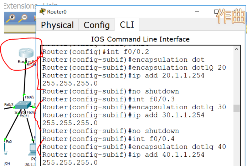Click the 'int f0/0.3' command line
The height and width of the screenshot is (166, 247).
pyautogui.click(x=108, y=99)
